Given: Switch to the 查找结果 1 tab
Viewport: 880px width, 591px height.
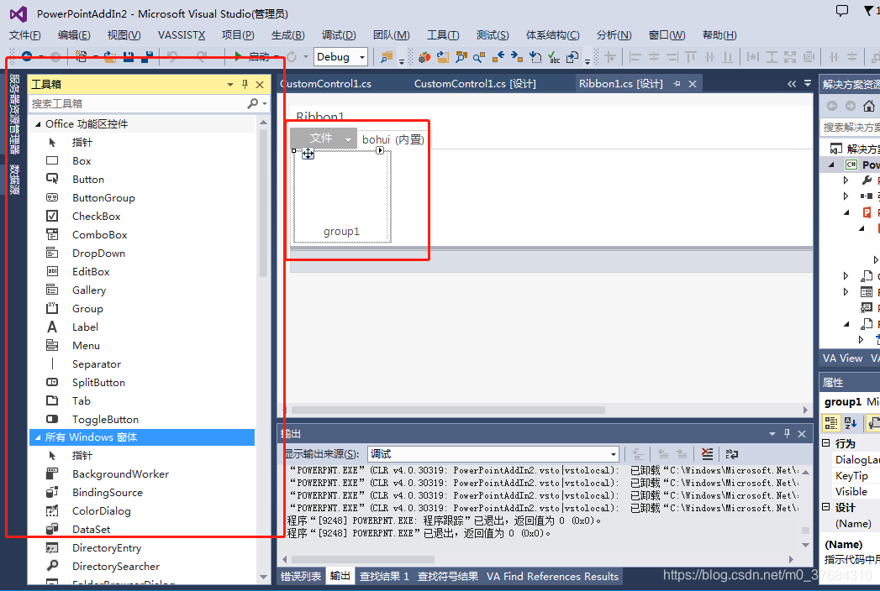Looking at the screenshot, I should pyautogui.click(x=384, y=576).
